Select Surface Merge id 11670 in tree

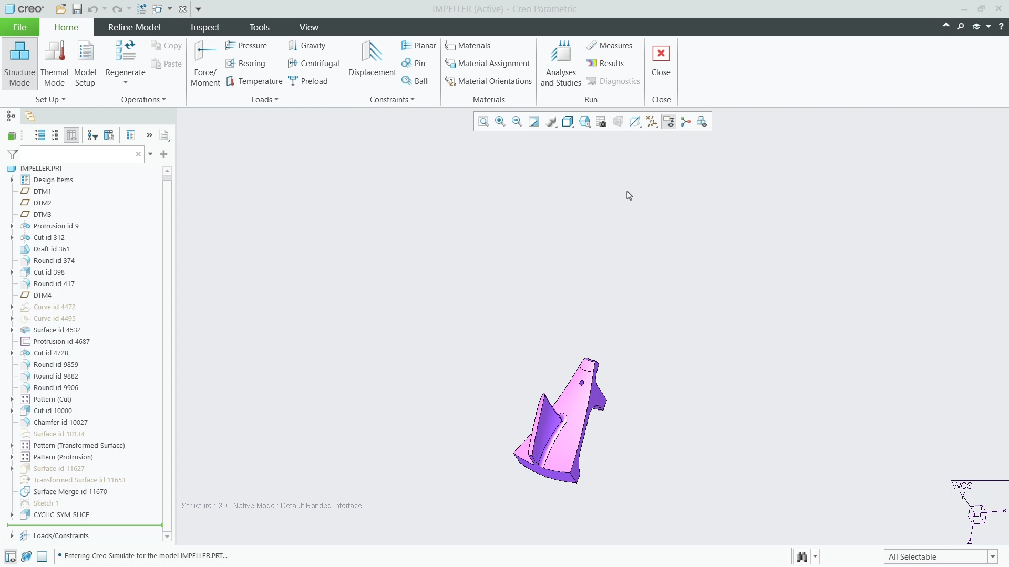tap(70, 492)
